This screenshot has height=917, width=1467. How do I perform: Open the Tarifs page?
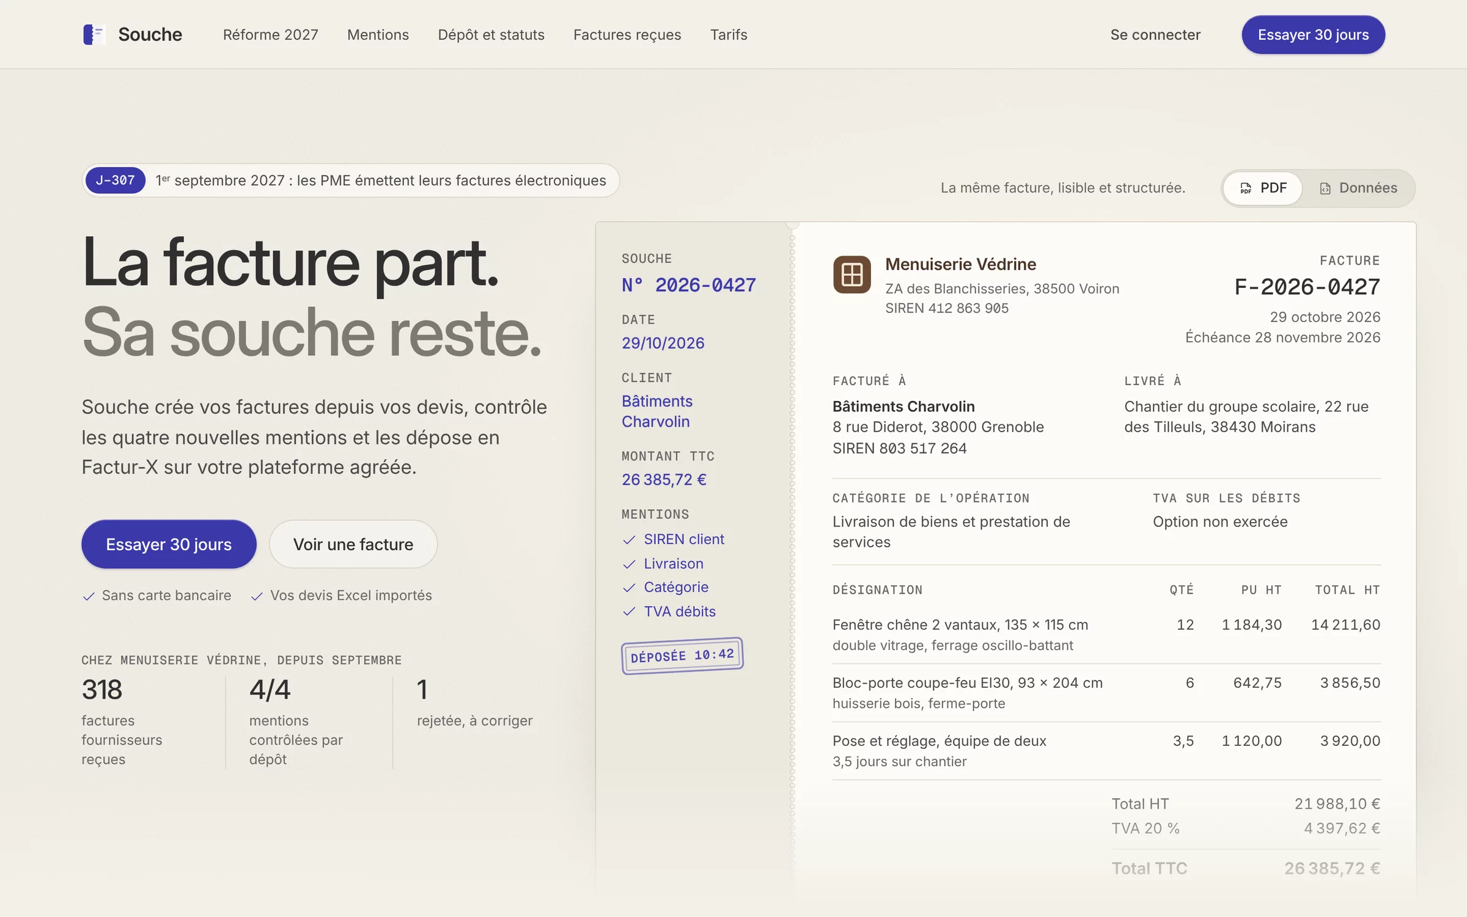(x=729, y=35)
